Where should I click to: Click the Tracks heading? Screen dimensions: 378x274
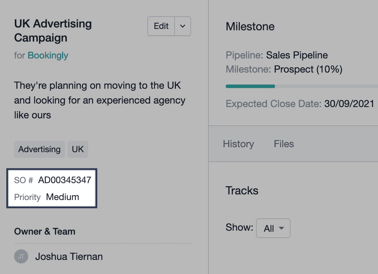pyautogui.click(x=242, y=191)
